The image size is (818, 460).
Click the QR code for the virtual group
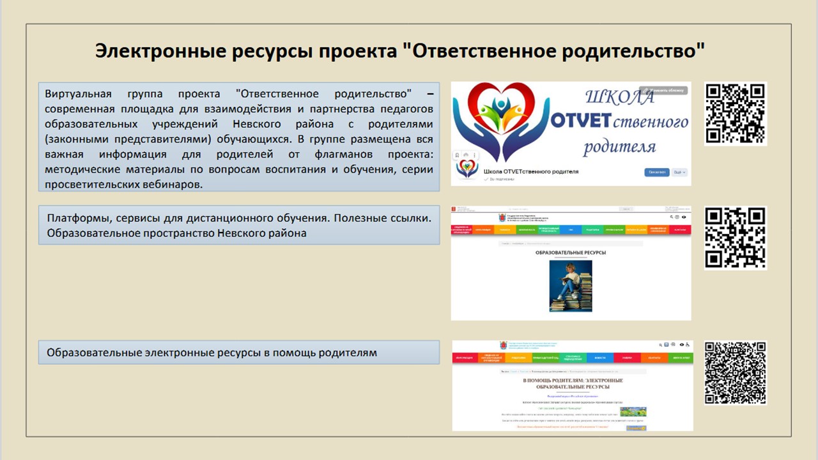[x=735, y=113]
